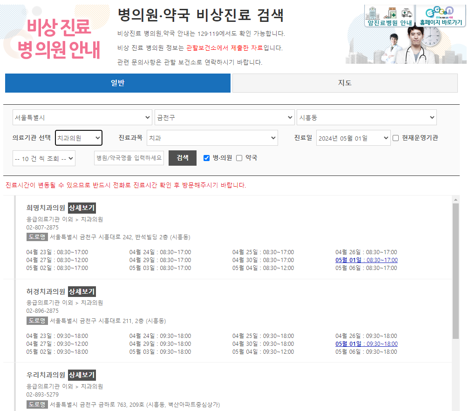Open the 금천구 district dropdown

point(224,117)
